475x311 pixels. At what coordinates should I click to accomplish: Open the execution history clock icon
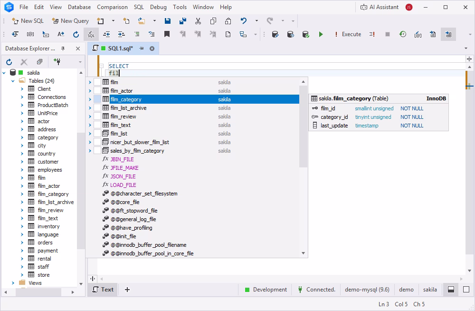[x=403, y=34]
